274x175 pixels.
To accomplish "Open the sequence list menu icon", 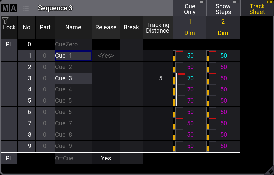I will [26, 8].
